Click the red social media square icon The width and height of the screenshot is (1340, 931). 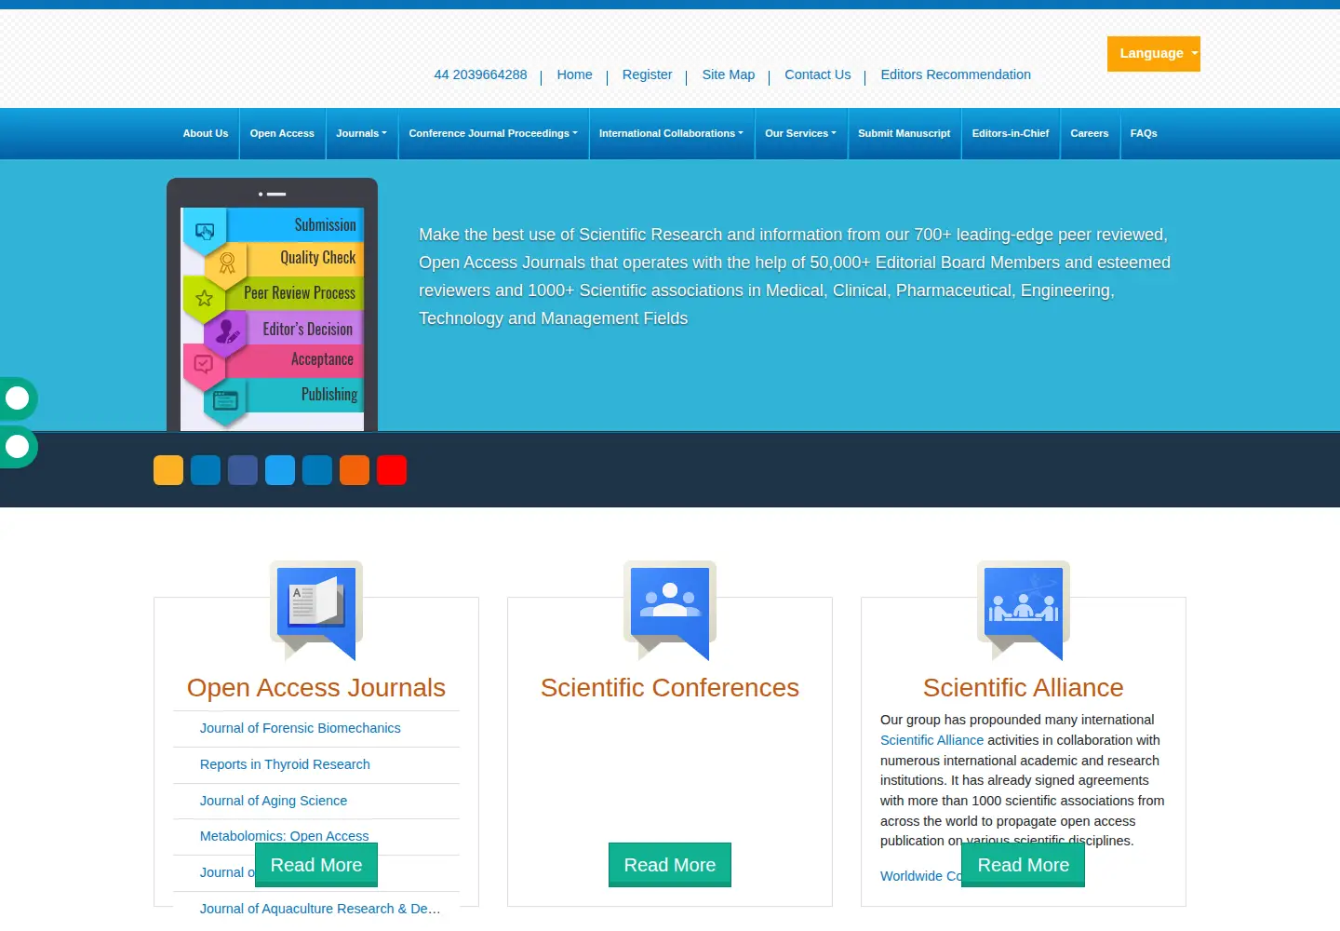[x=392, y=470]
